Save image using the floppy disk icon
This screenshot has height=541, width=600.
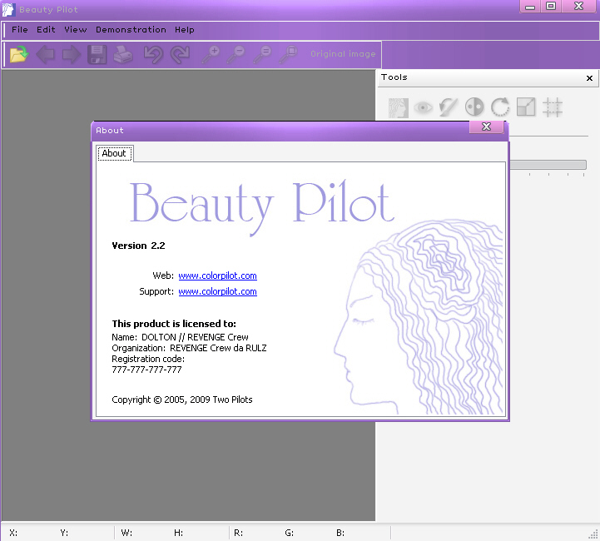[97, 54]
